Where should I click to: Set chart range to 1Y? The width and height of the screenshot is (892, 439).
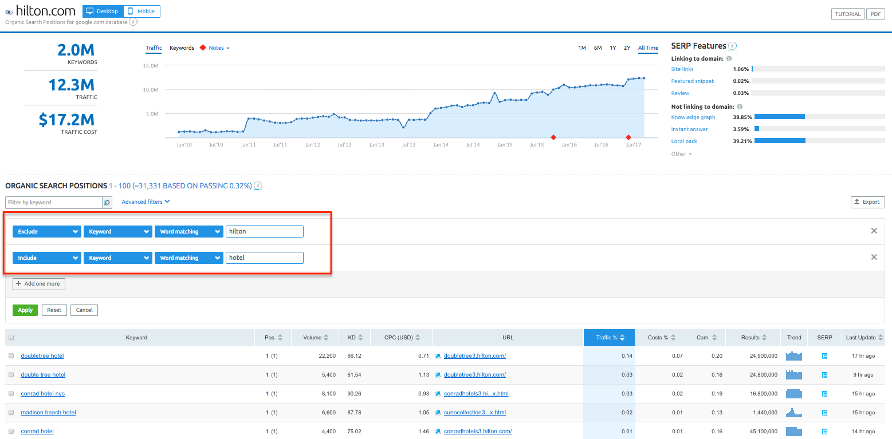tap(613, 48)
